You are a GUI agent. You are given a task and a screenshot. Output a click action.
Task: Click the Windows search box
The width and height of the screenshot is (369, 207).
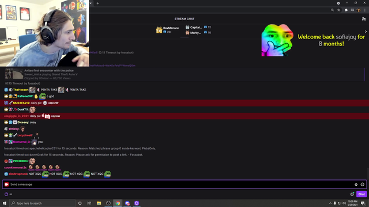click(42, 203)
